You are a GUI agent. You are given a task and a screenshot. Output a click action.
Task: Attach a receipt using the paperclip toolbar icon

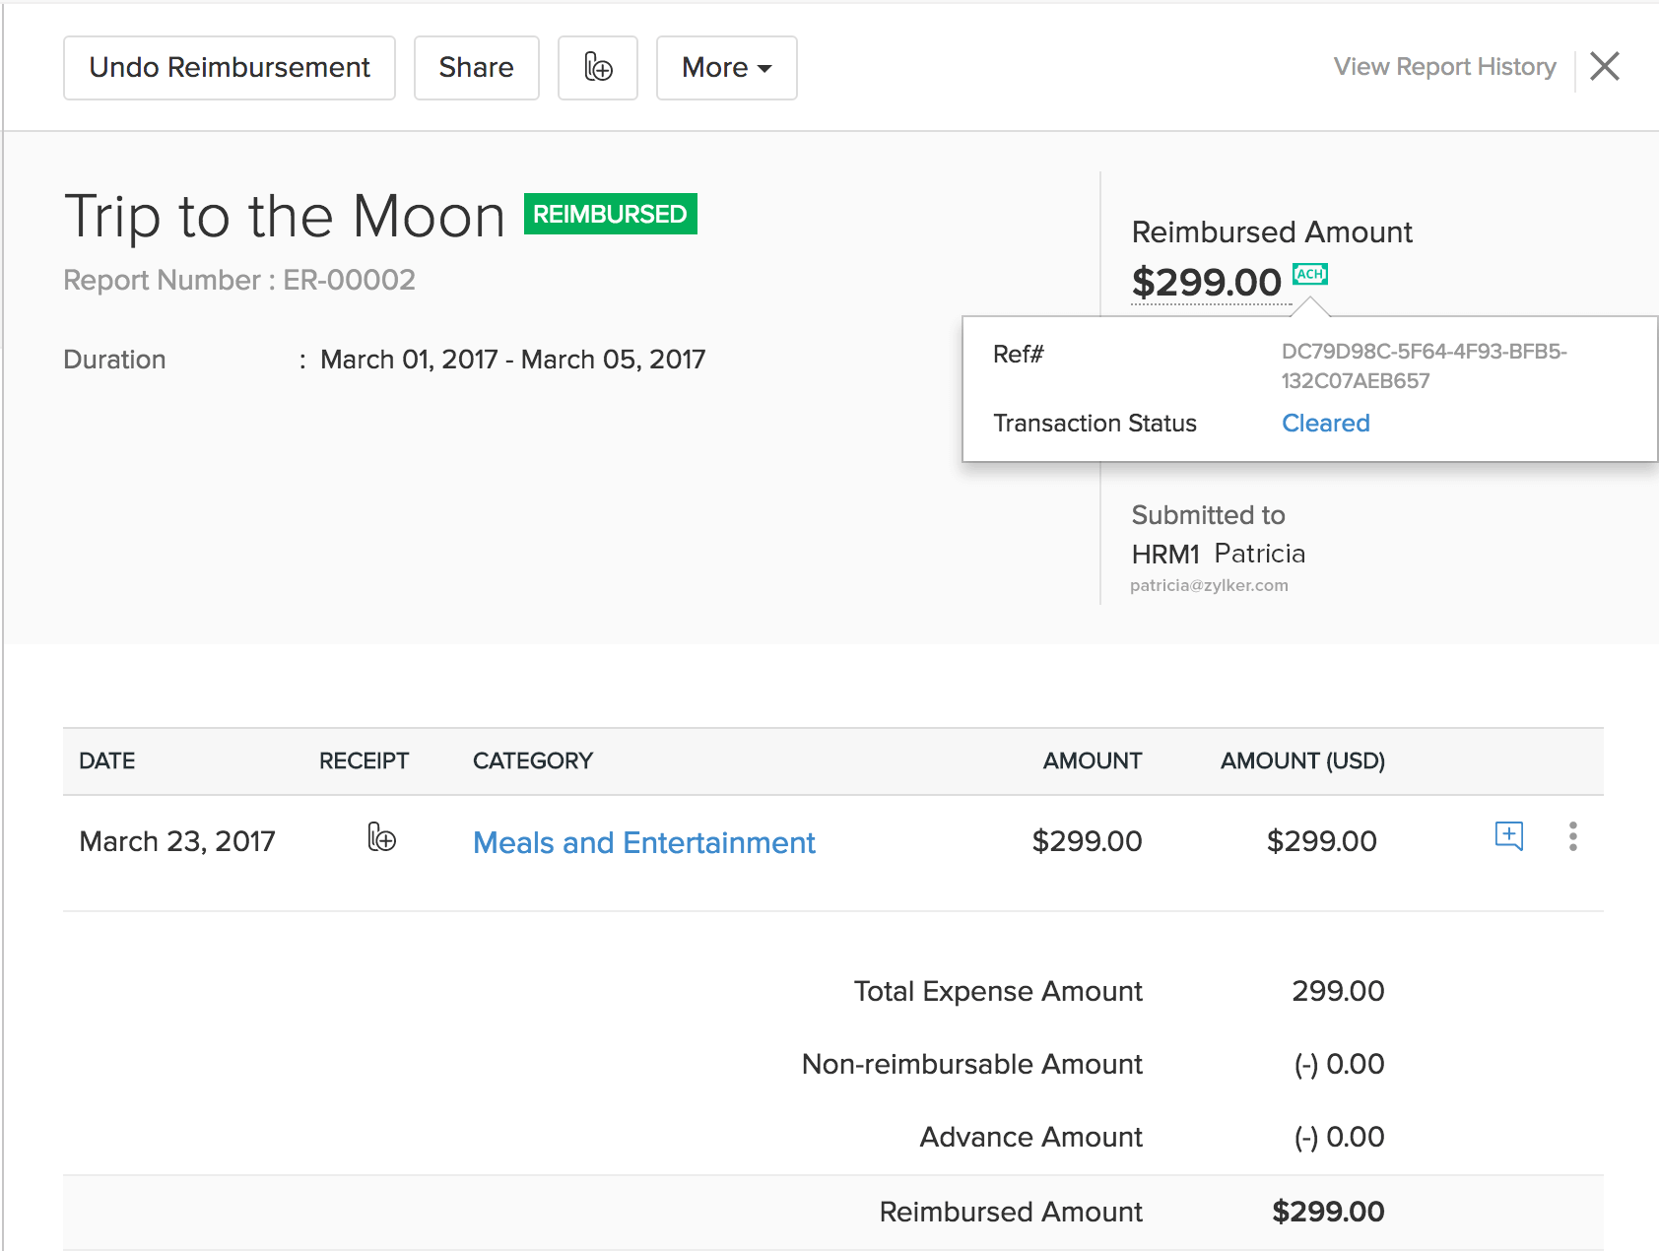598,67
